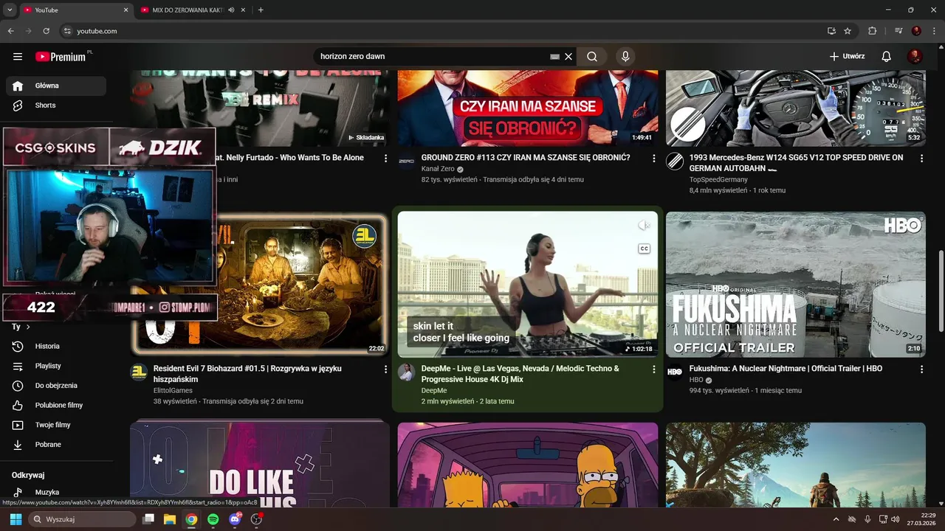
Task: Click the Windows taskbar search box
Action: pyautogui.click(x=81, y=519)
